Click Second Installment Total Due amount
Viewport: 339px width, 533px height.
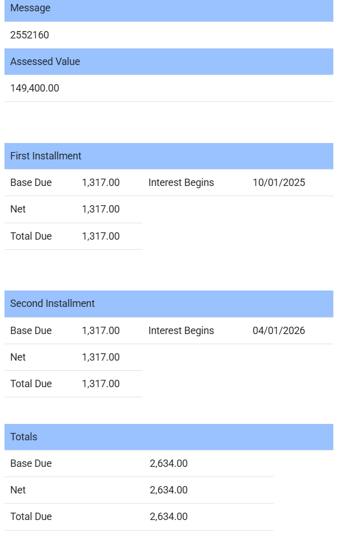[x=101, y=384]
